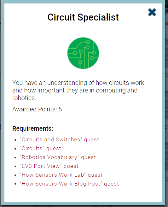Screen dimensions: 168x207
Task: Click the bullet before EV3 Port View
Action: (15, 167)
